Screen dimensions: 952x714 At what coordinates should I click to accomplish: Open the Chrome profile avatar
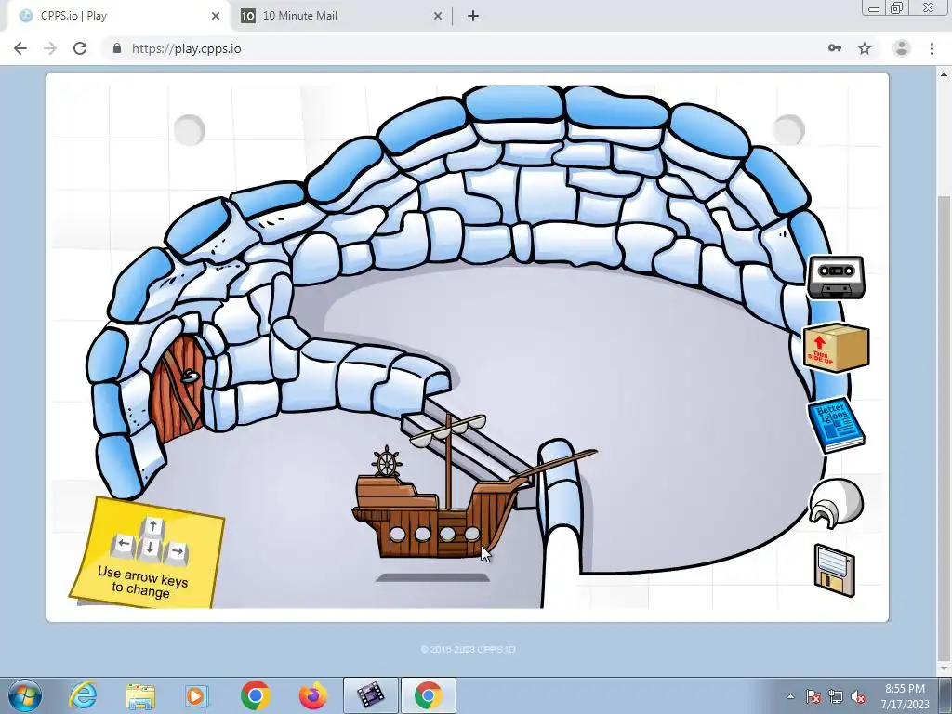[902, 48]
